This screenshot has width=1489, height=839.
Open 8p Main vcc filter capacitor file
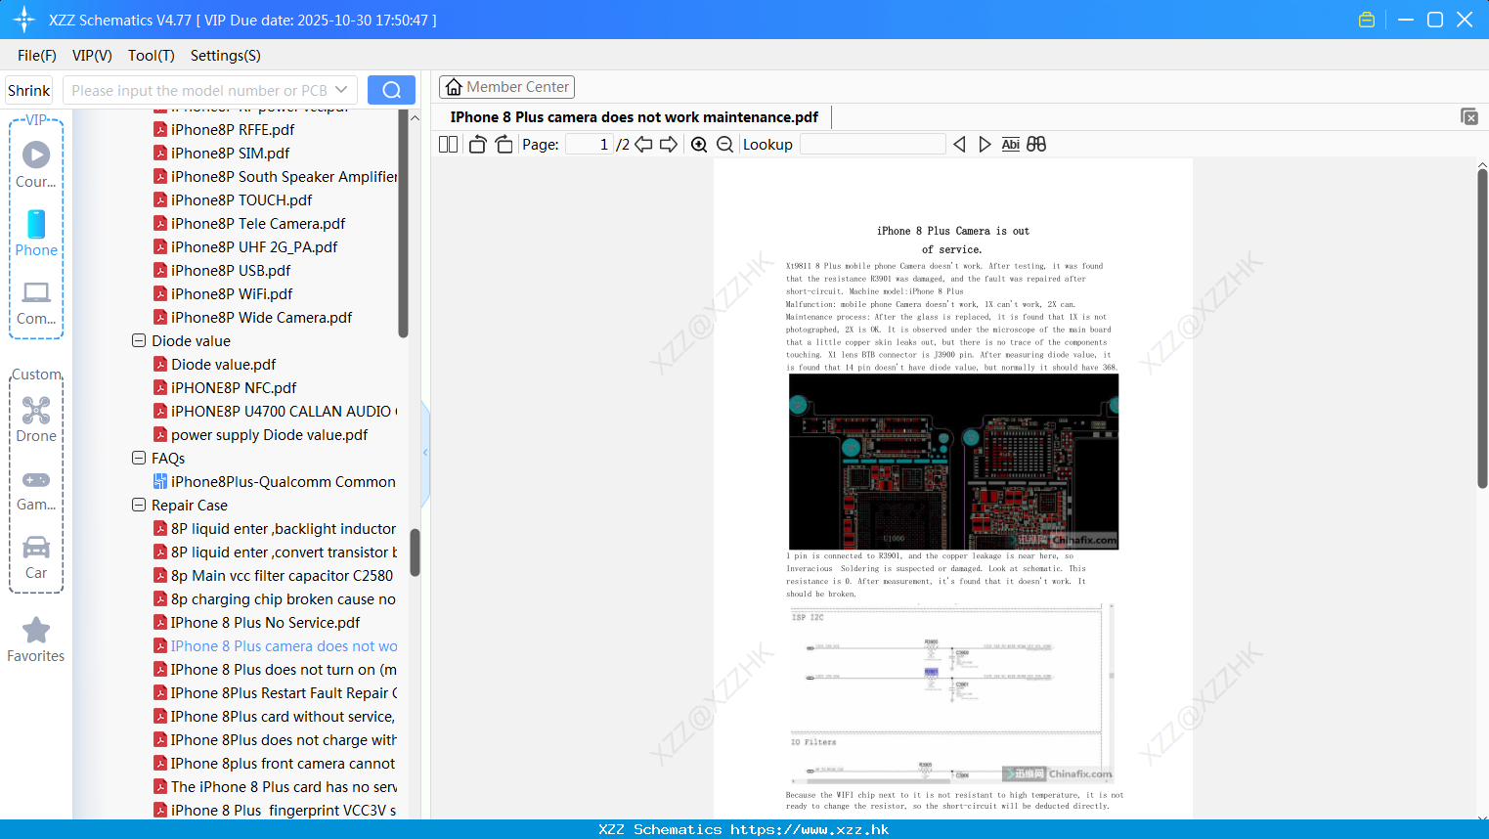[282, 576]
